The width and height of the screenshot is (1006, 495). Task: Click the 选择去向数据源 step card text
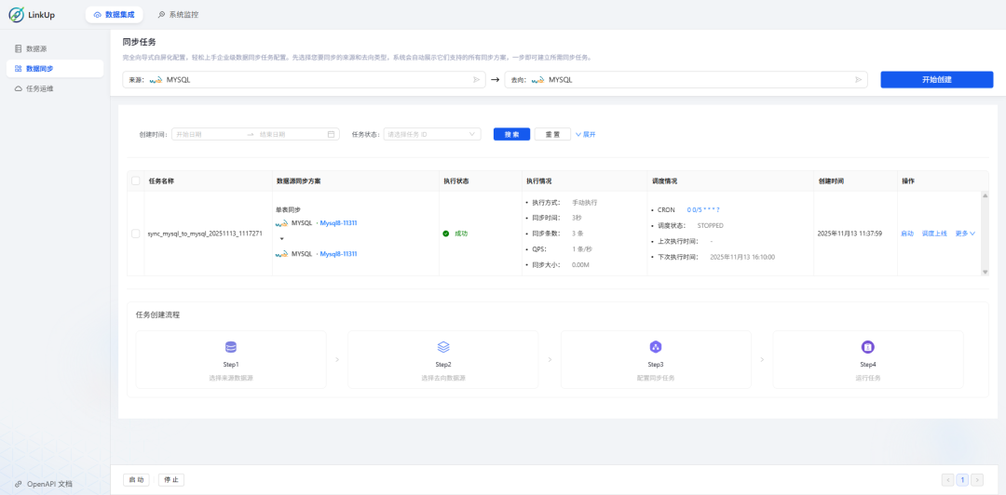click(443, 378)
